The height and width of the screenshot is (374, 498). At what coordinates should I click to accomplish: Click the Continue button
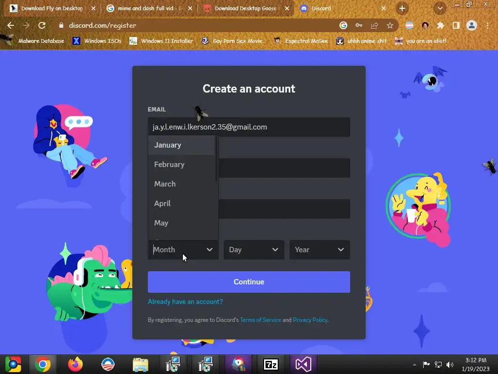tap(249, 282)
